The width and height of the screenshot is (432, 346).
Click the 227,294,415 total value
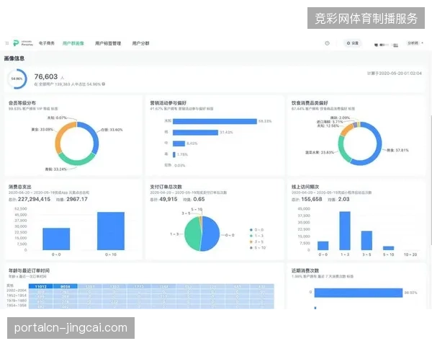click(x=34, y=199)
